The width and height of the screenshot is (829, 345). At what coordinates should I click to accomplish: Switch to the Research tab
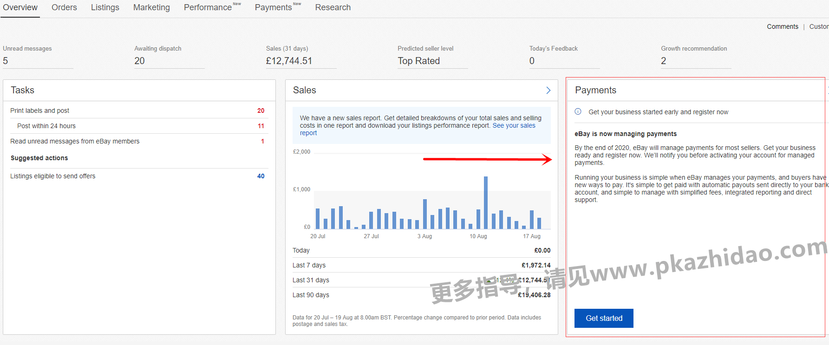tap(333, 7)
